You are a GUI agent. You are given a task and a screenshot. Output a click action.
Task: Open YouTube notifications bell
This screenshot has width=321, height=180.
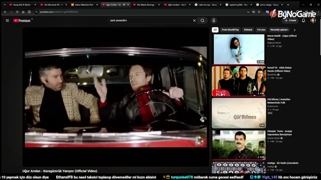pyautogui.click(x=303, y=20)
